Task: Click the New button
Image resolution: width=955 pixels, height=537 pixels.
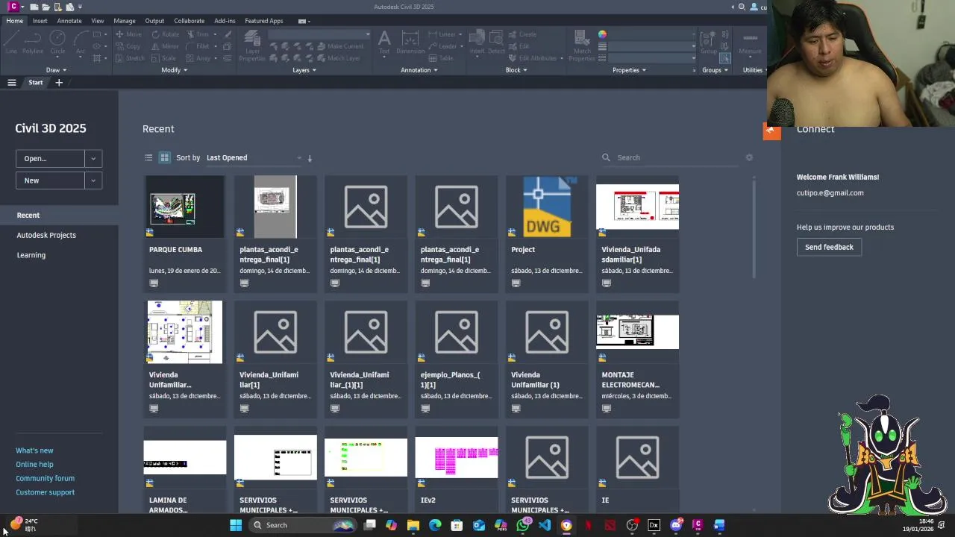Action: coord(50,180)
